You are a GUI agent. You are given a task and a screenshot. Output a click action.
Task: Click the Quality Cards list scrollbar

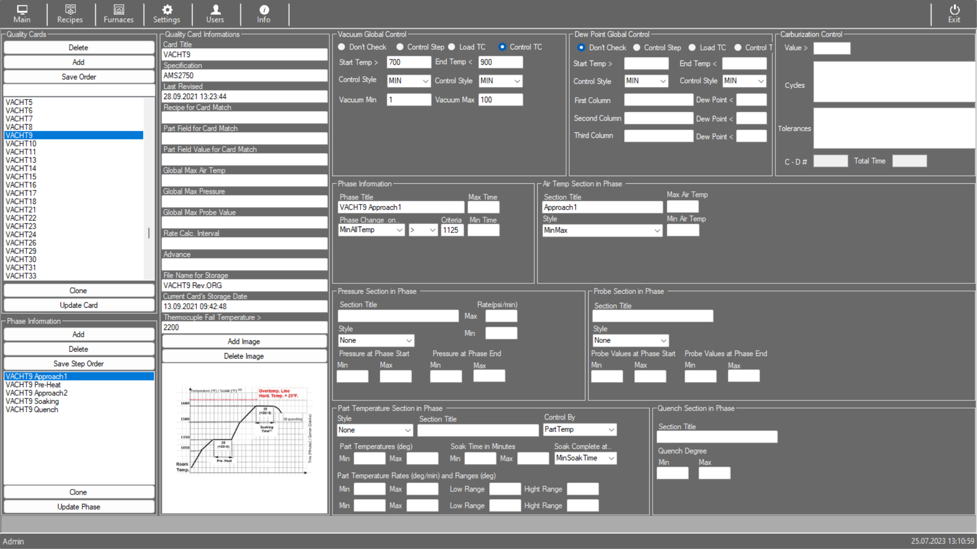tap(149, 233)
